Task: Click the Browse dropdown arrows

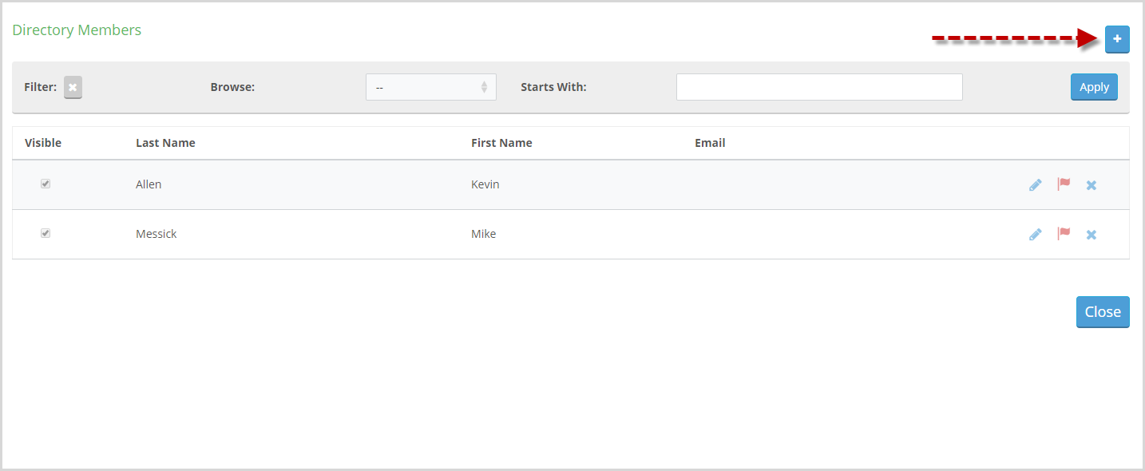Action: [484, 87]
